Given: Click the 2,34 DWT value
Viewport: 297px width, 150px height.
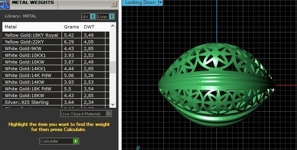Looking at the screenshot, I should [88, 102].
